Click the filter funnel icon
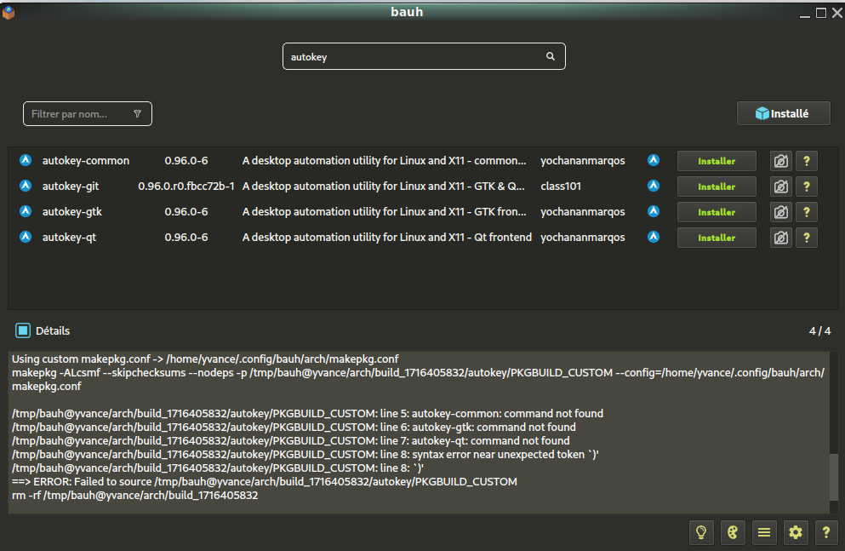845x551 pixels. coord(137,114)
